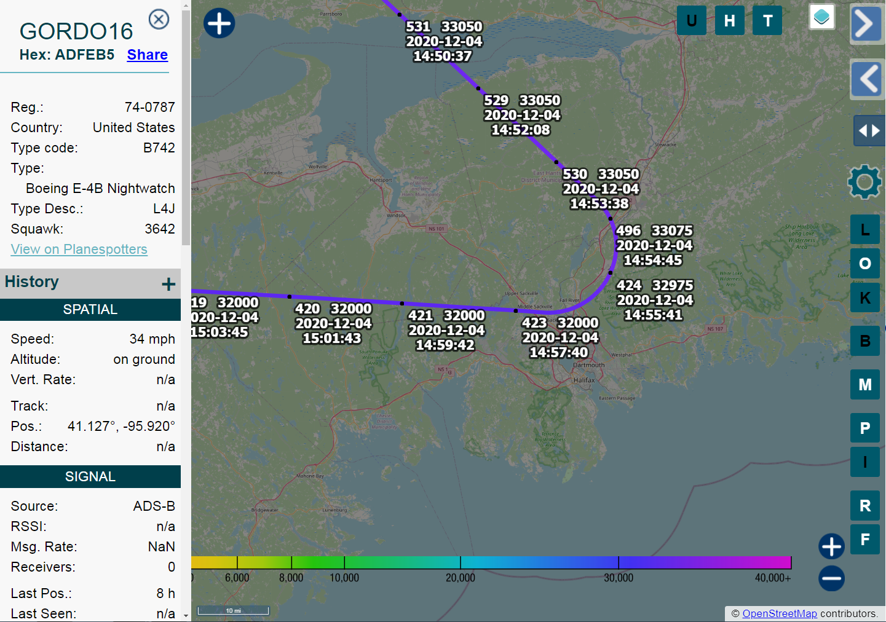Click the 30,000 mark on altitude color bar
This screenshot has width=886, height=622.
pyautogui.click(x=619, y=578)
